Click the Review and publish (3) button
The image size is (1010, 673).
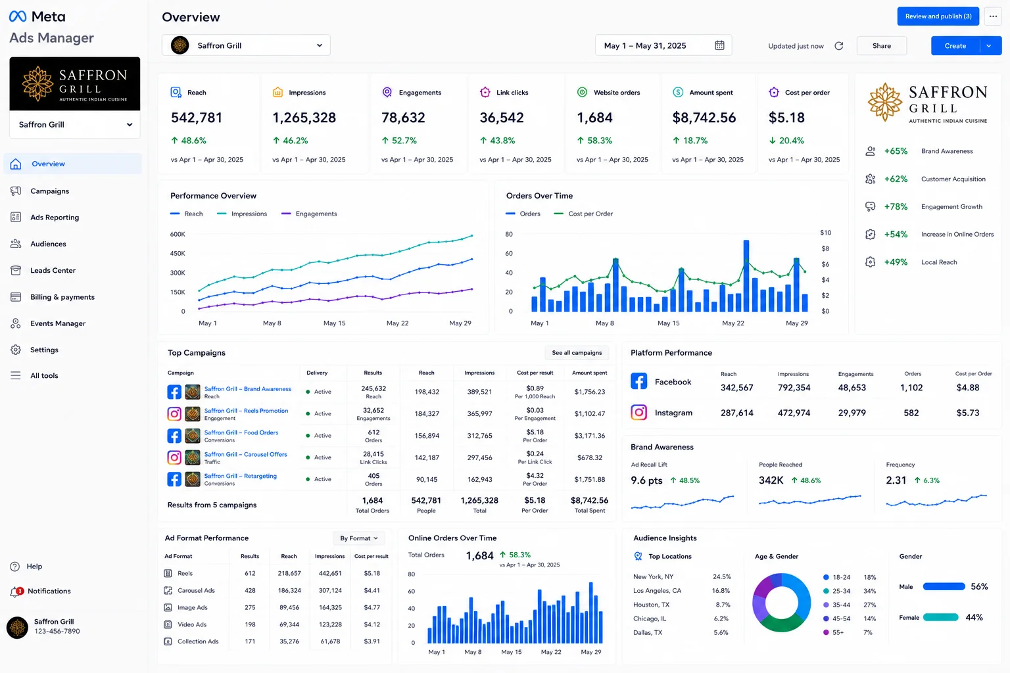click(x=938, y=16)
